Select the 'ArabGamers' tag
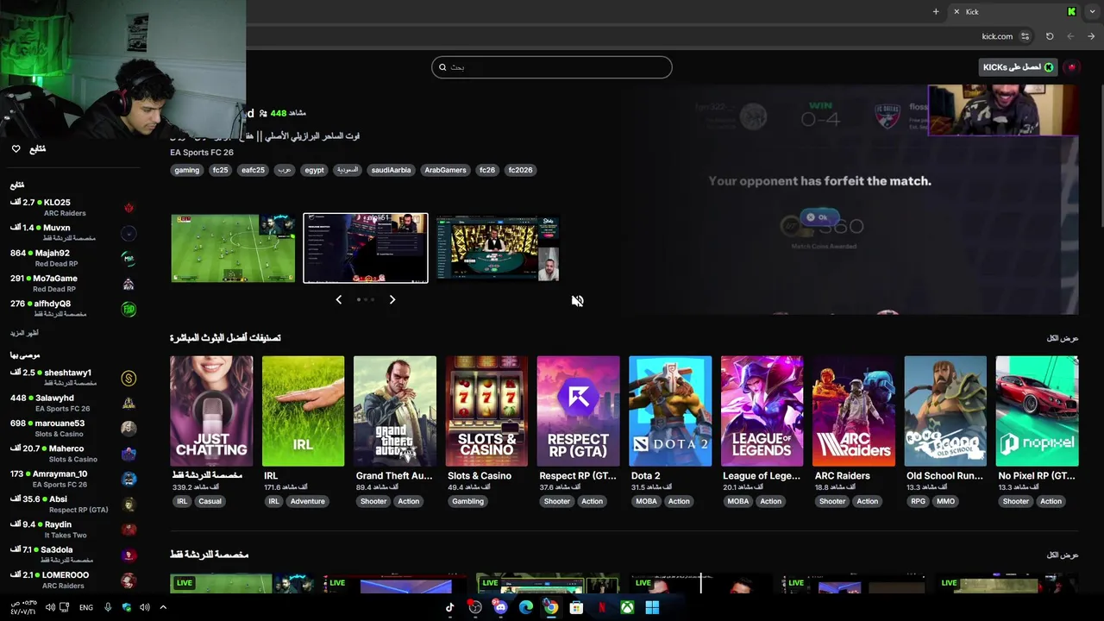The image size is (1104, 621). tap(445, 170)
